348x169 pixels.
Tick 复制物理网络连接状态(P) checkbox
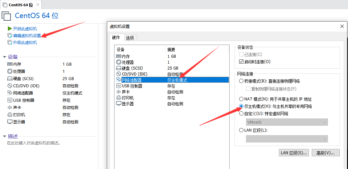pos(248,89)
